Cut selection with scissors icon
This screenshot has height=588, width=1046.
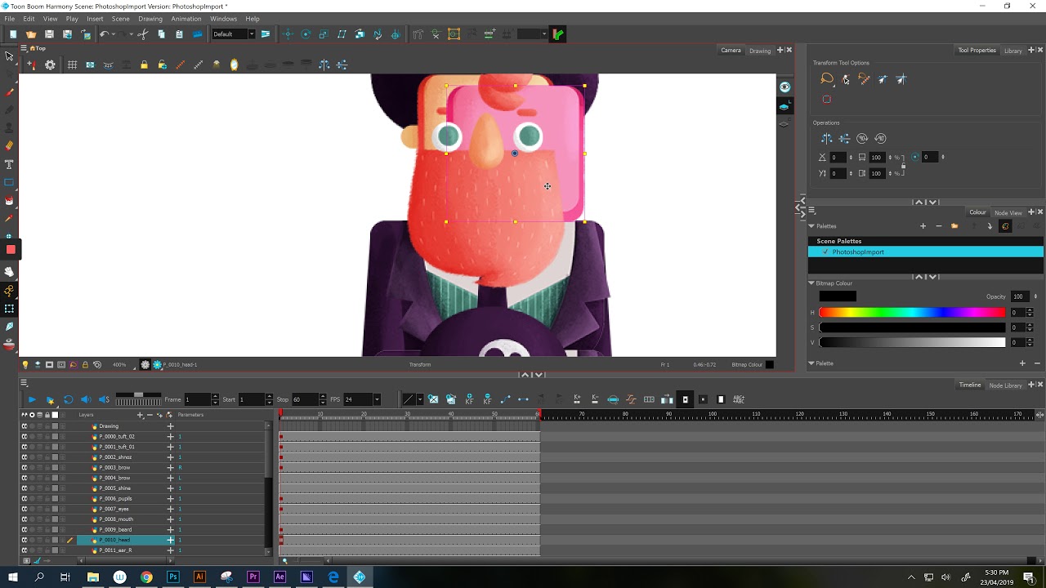(x=143, y=34)
